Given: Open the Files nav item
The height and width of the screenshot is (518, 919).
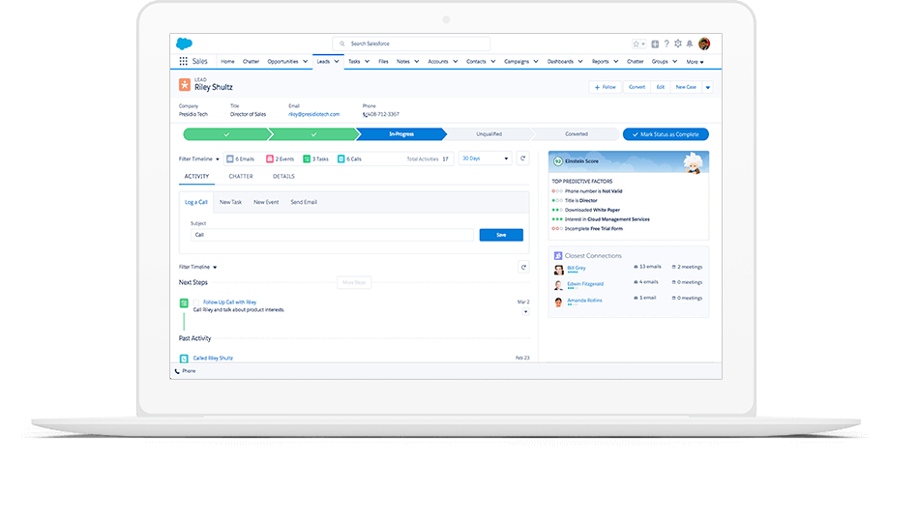Looking at the screenshot, I should (x=383, y=62).
